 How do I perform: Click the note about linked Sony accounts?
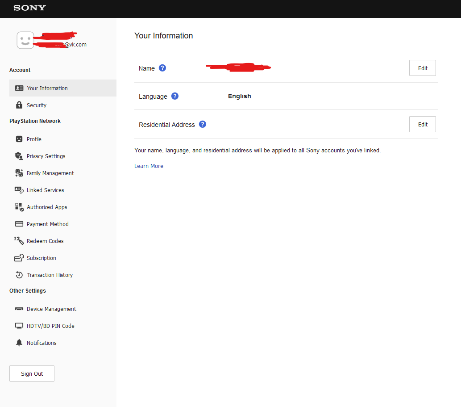click(257, 151)
